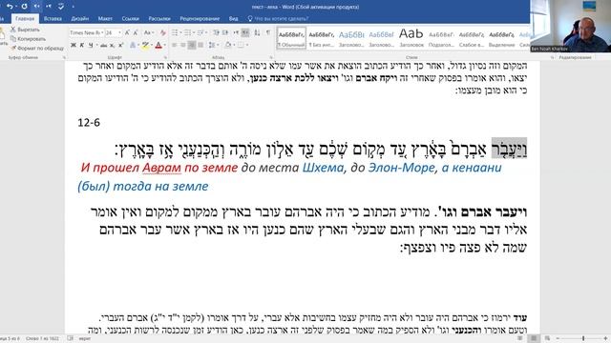Increase font size with the grow icon
This screenshot has height=343, width=611.
tap(127, 32)
